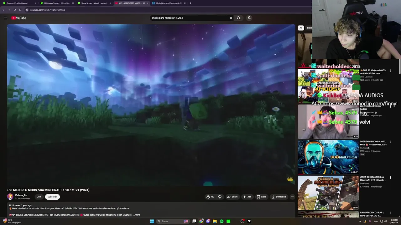Change ENG keyboard language

(376, 221)
